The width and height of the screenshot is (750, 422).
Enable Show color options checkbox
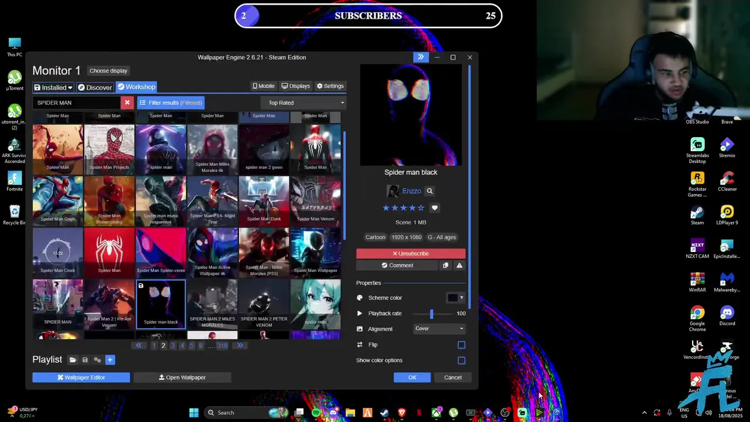[462, 360]
